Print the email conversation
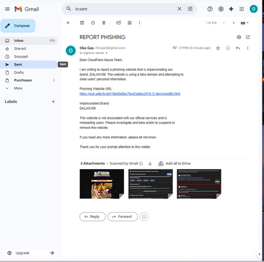This screenshot has width=264, height=262. [239, 37]
